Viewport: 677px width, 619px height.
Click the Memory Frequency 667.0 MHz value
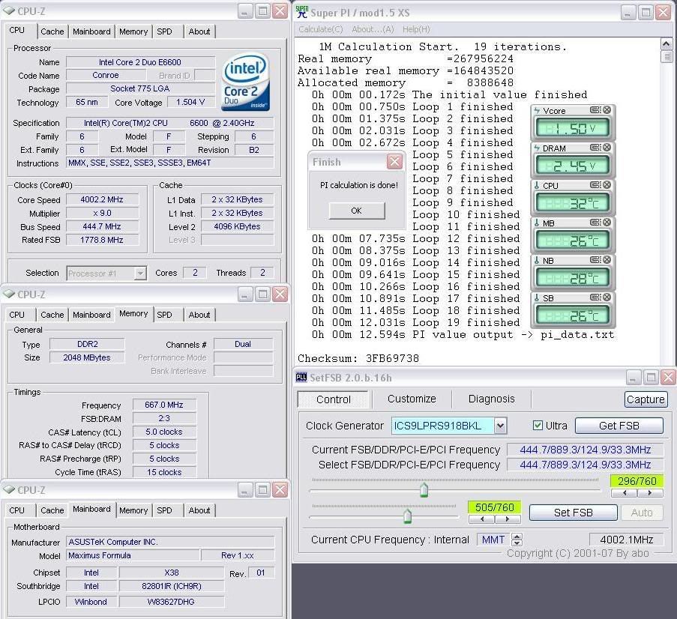[164, 405]
